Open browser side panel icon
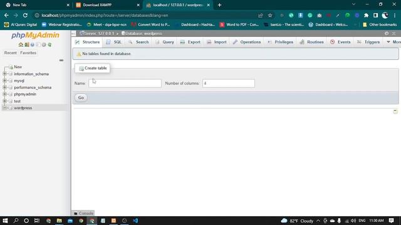Viewport: 401px width, 225px height. click(375, 15)
